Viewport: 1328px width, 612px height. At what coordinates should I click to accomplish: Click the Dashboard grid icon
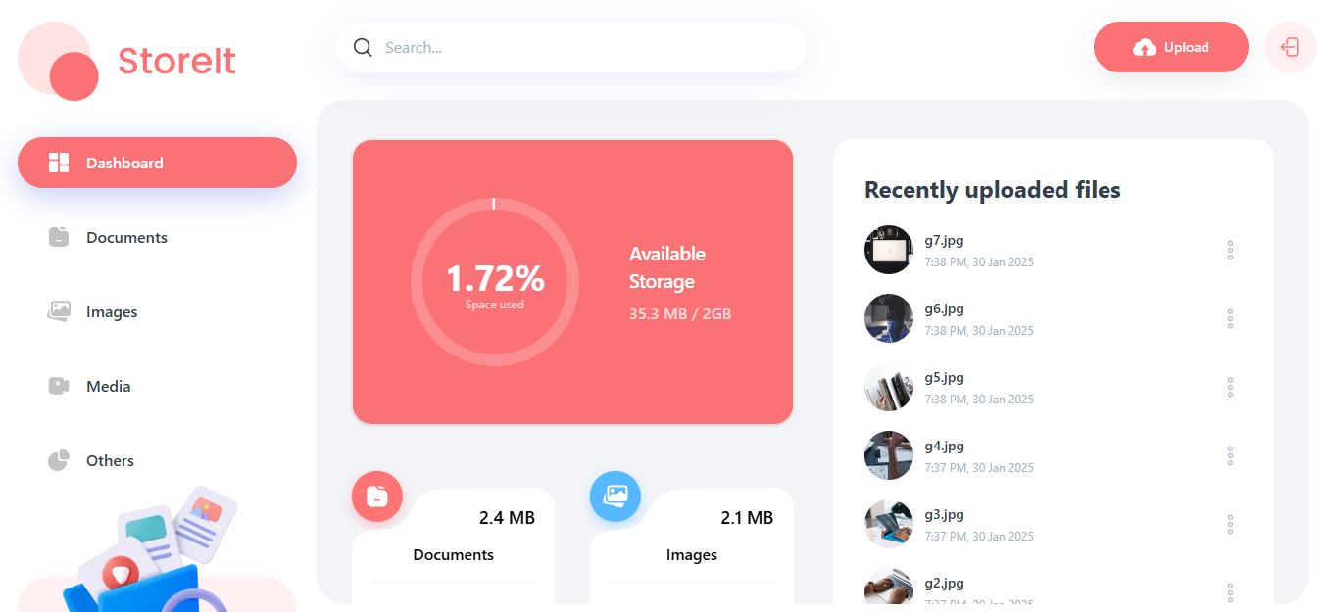(x=59, y=163)
